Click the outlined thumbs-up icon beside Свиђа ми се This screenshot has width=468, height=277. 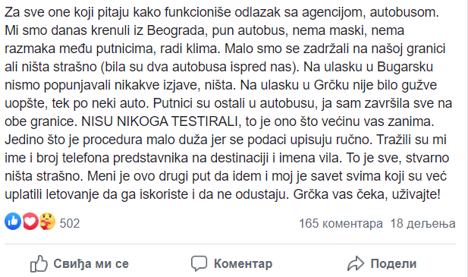click(39, 263)
